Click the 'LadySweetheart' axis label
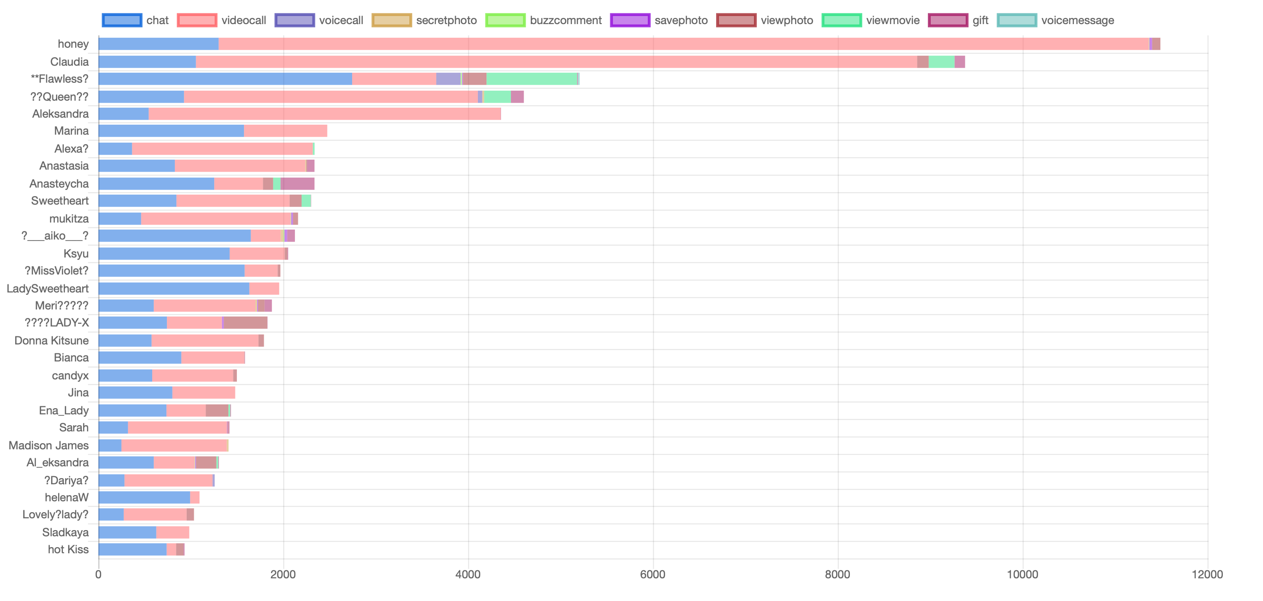1263x601 pixels. pyautogui.click(x=48, y=289)
